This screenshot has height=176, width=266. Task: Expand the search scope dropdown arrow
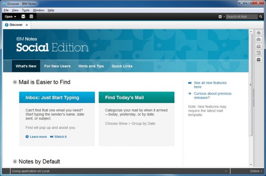[224, 17]
